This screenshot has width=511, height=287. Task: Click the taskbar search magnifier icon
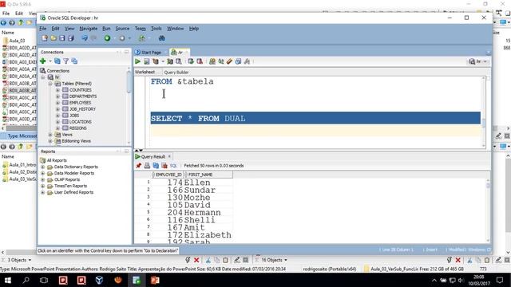click(x=26, y=280)
